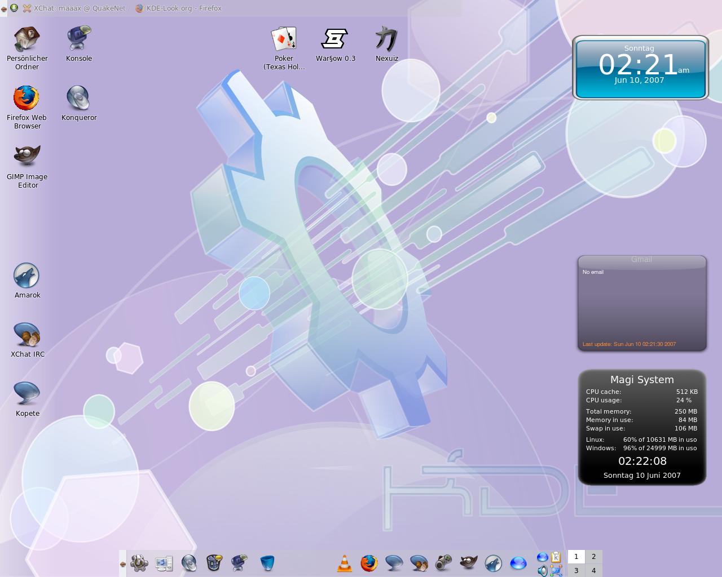722x577 pixels.
Task: Click the network tray icon below Klipper
Action: [556, 571]
